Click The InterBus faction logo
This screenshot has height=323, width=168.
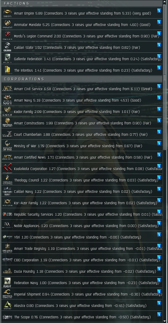[7, 70]
